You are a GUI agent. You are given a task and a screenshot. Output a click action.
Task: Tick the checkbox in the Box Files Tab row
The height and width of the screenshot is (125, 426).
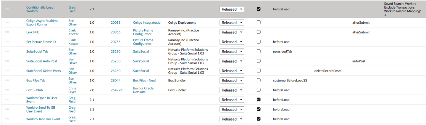pyautogui.click(x=259, y=80)
